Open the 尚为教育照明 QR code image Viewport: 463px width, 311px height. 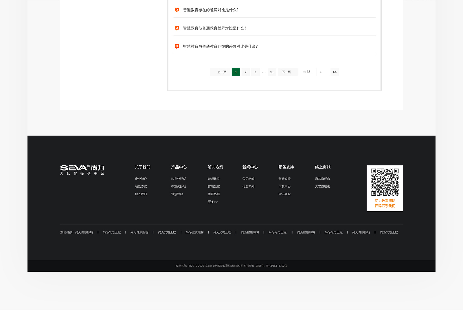pos(385,182)
